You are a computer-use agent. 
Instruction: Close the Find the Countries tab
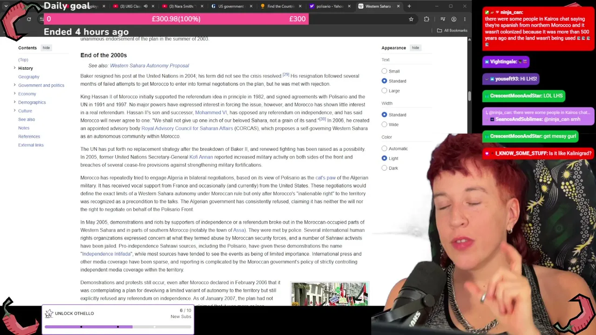click(x=300, y=6)
